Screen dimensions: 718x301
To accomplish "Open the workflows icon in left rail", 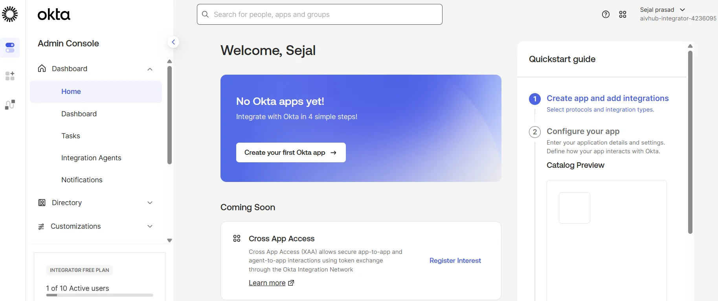I will coord(10,105).
